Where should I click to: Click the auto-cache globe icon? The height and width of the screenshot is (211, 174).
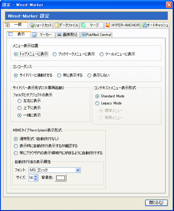[144, 25]
